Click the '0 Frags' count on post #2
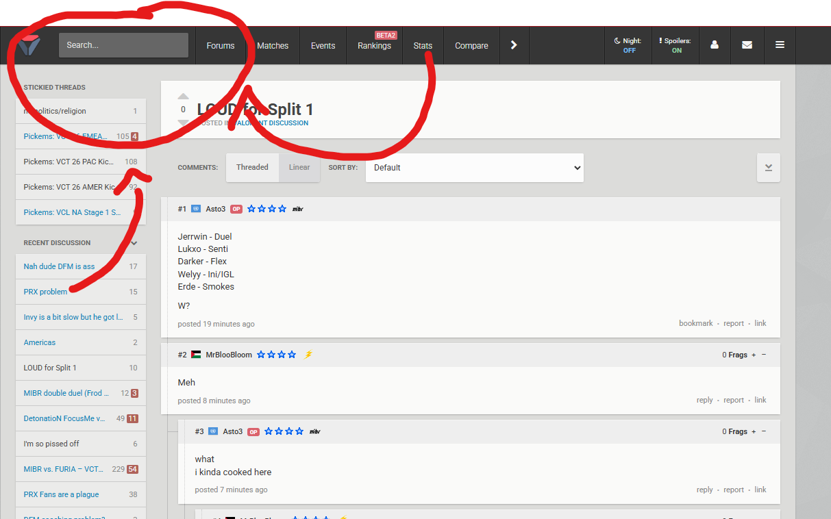The width and height of the screenshot is (831, 519). (734, 355)
